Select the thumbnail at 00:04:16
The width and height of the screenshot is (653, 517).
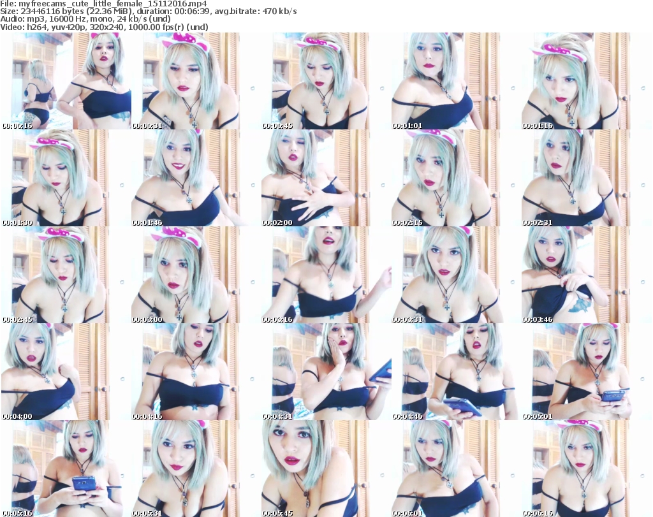[196, 372]
